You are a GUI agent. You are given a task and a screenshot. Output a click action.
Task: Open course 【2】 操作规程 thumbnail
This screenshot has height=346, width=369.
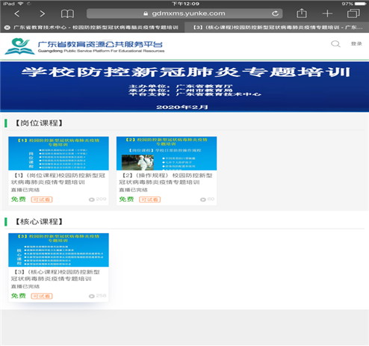[167, 153]
